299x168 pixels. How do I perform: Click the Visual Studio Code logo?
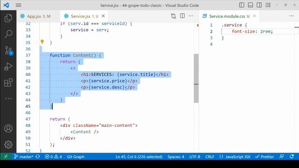pyautogui.click(x=6, y=5)
